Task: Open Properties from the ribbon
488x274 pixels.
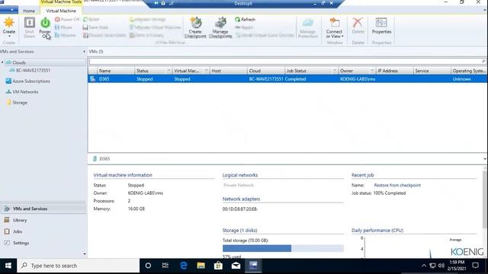Action: [x=381, y=26]
